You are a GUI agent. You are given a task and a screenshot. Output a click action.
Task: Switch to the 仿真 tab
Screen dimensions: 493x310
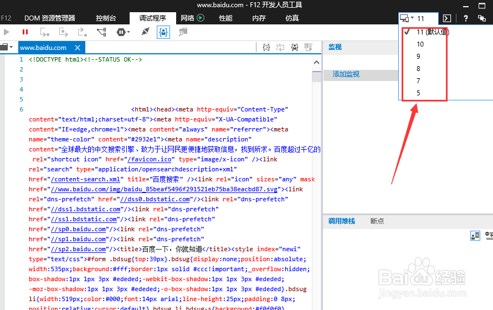click(x=292, y=18)
